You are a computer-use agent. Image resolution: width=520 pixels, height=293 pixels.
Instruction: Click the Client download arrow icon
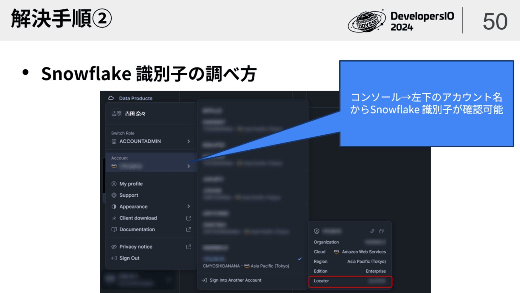coord(114,218)
